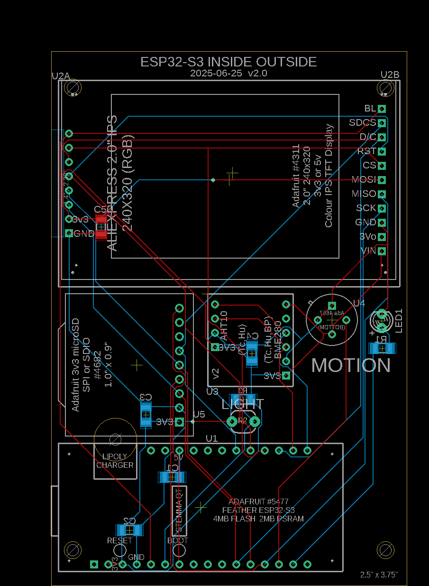Select the square pad next to RST
This screenshot has height=586, width=429.
tap(382, 151)
